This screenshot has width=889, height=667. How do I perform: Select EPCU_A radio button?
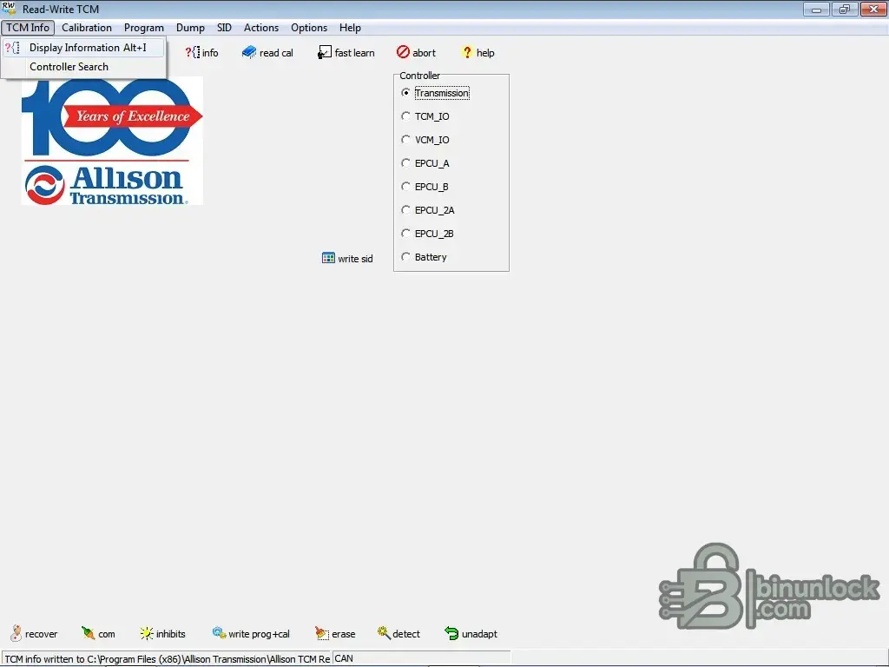tap(405, 162)
